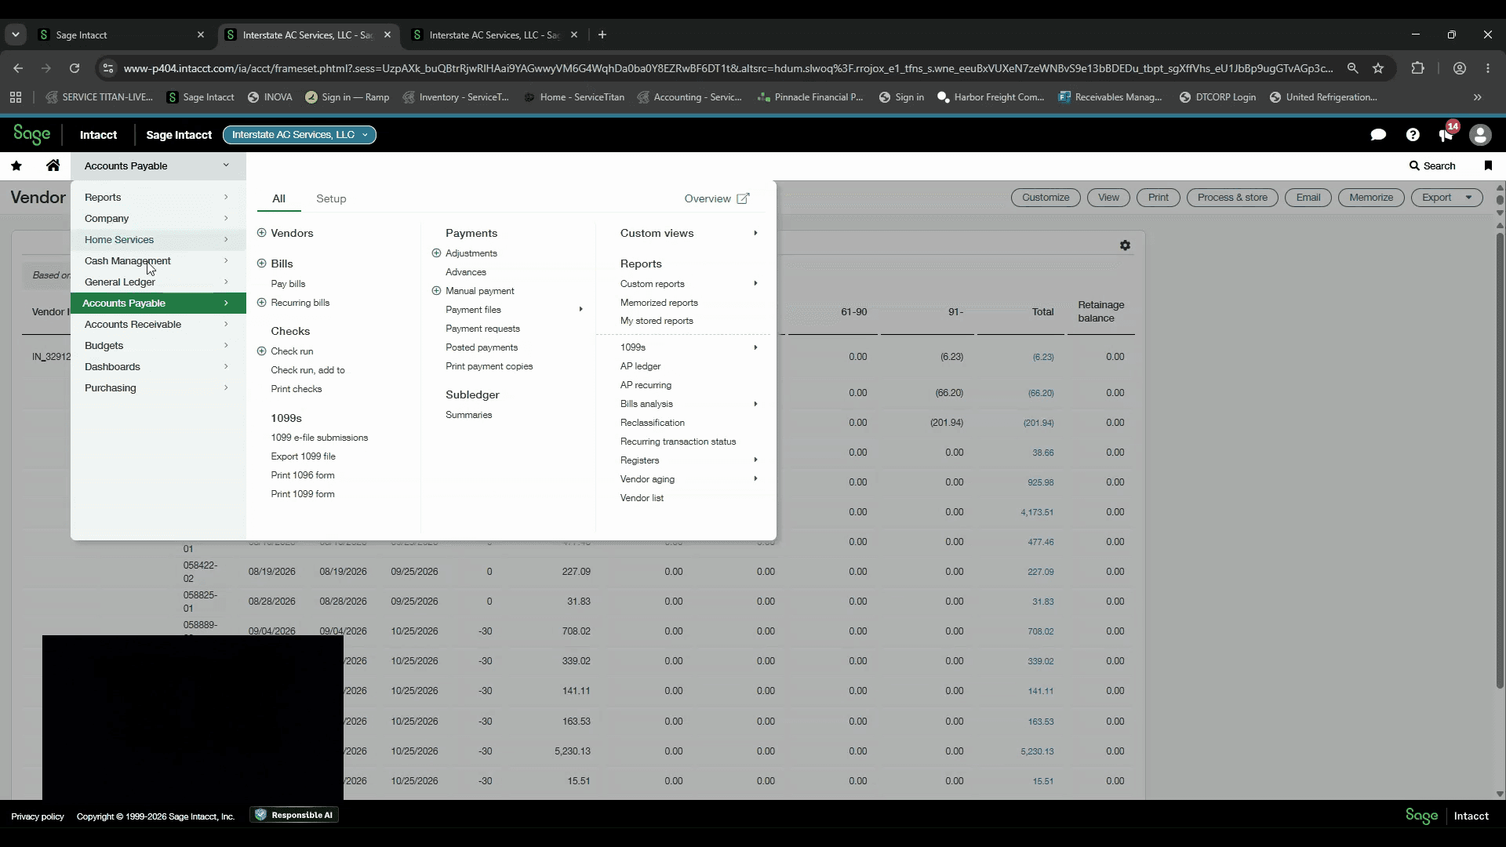Click the page vertical scrollbar
Viewport: 1506px width, 847px height.
click(x=1500, y=463)
